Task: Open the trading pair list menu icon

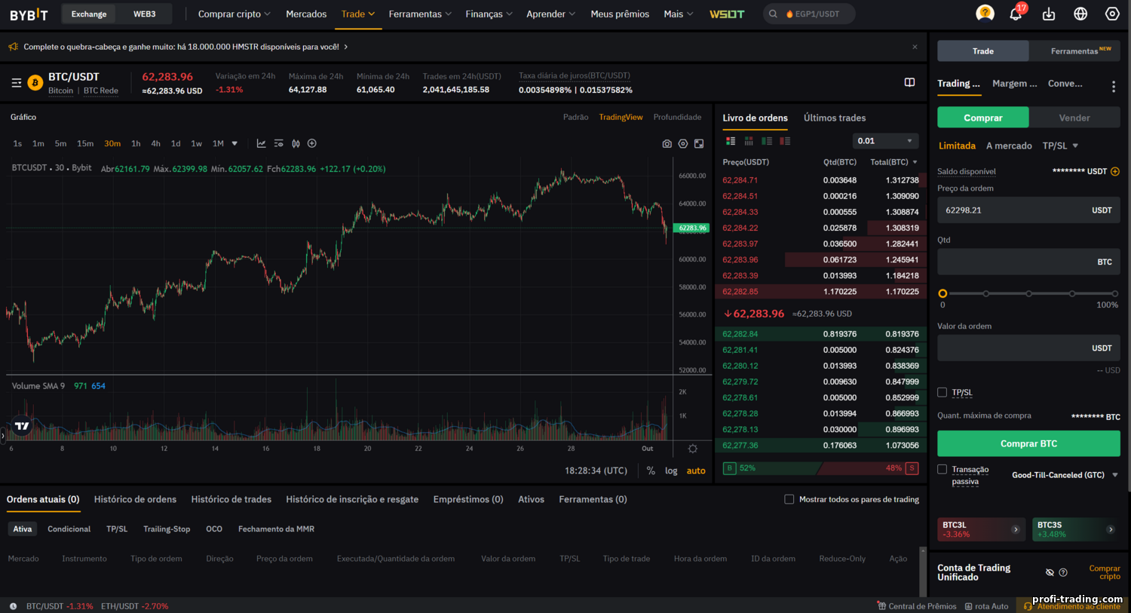Action: tap(17, 83)
